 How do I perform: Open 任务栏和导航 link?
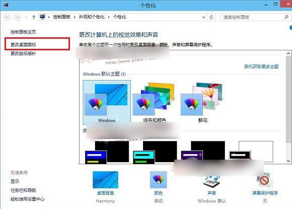point(23,190)
